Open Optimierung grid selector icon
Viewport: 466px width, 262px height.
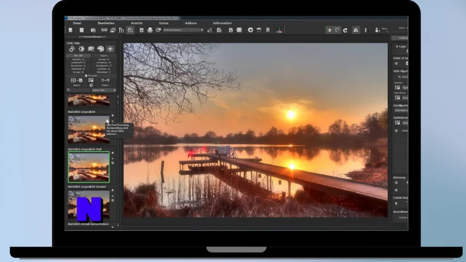[x=397, y=123]
